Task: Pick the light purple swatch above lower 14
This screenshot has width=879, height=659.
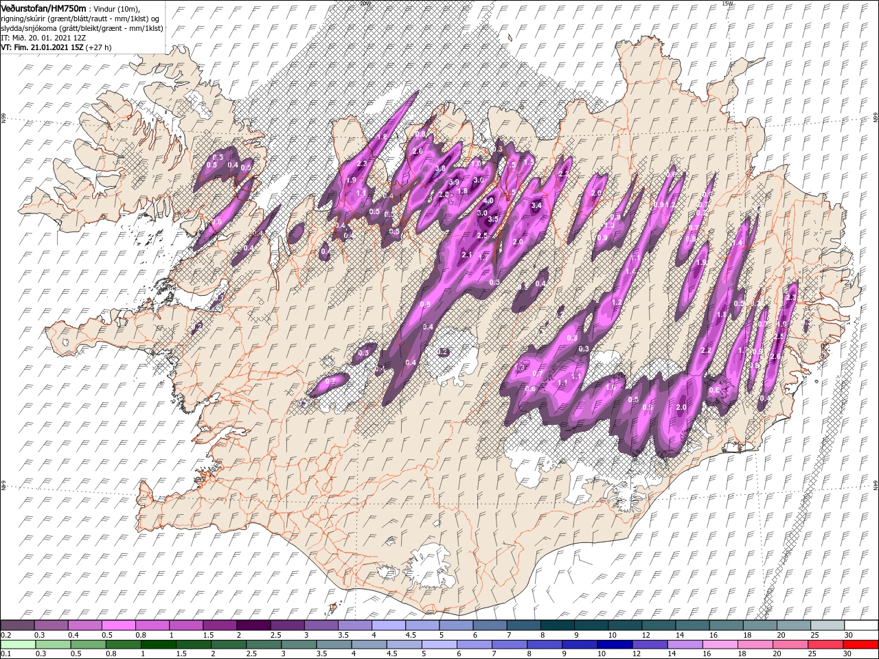Action: pyautogui.click(x=685, y=645)
